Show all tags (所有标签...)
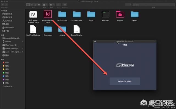The height and width of the screenshot is (109, 176). [x=8, y=86]
